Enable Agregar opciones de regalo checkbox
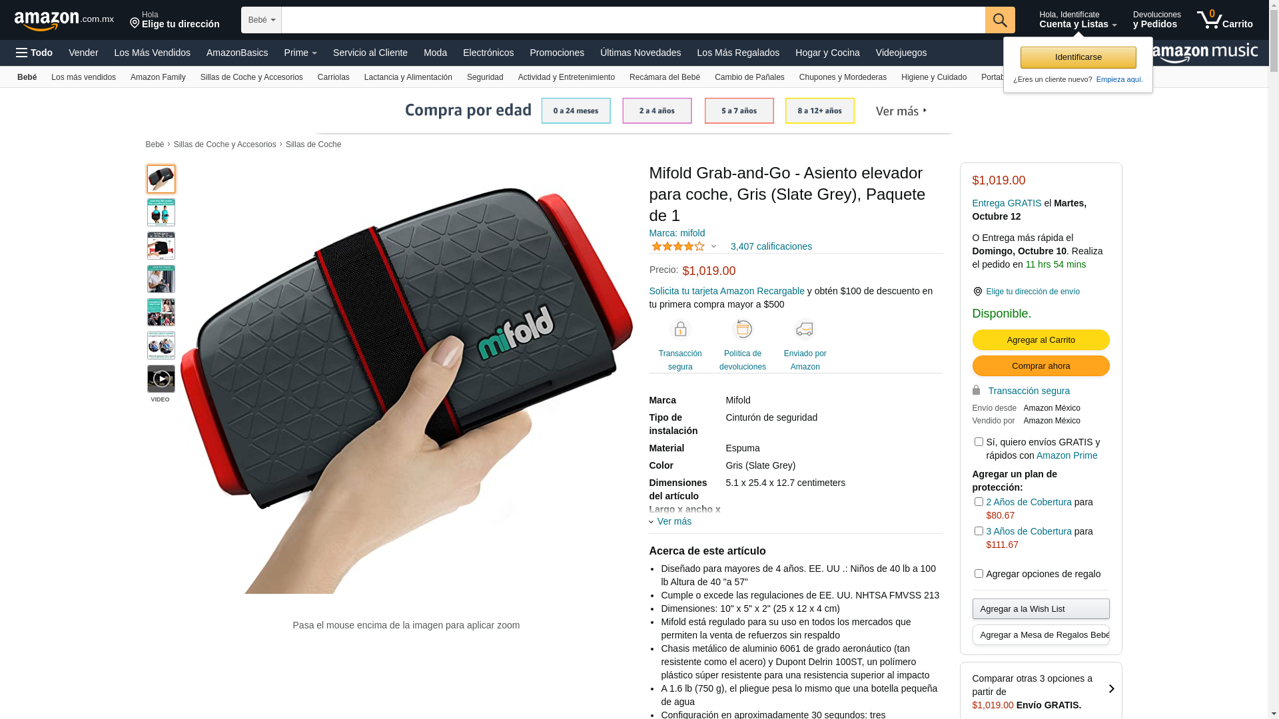The image size is (1279, 719). click(979, 574)
